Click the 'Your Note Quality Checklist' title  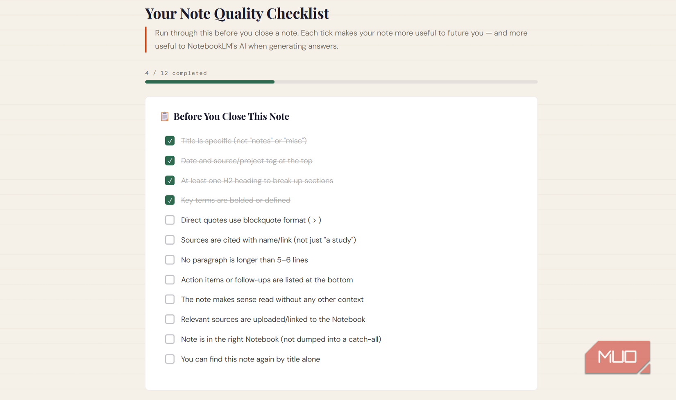(237, 14)
